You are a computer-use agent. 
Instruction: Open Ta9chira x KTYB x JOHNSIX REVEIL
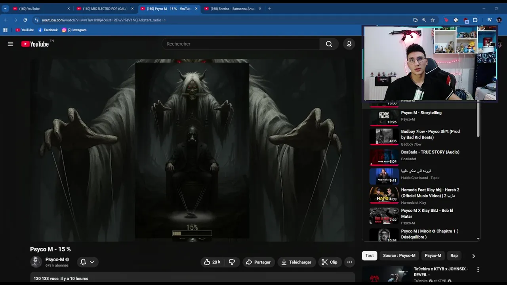(441, 272)
